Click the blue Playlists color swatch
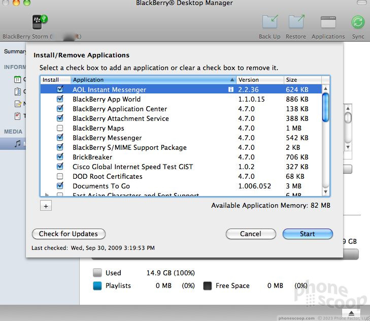Image resolution: width=370 pixels, height=321 pixels. click(x=97, y=285)
